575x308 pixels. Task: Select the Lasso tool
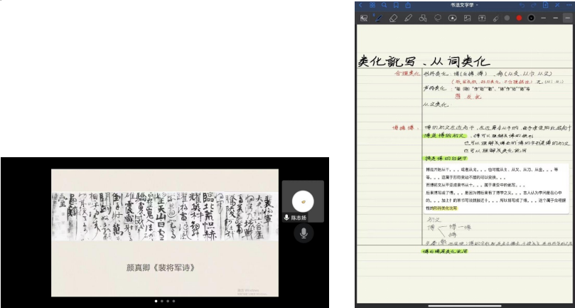[438, 18]
